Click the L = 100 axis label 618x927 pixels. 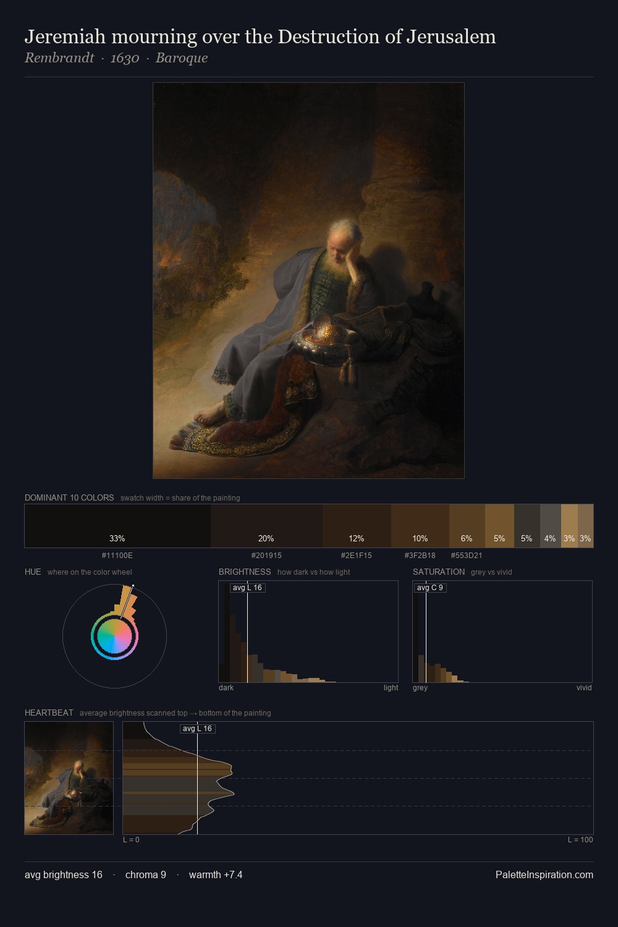click(x=580, y=840)
